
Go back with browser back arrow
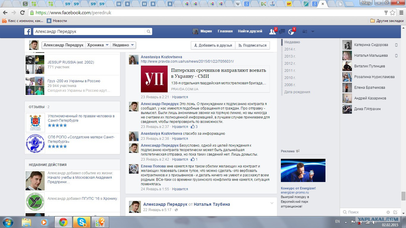point(5,12)
